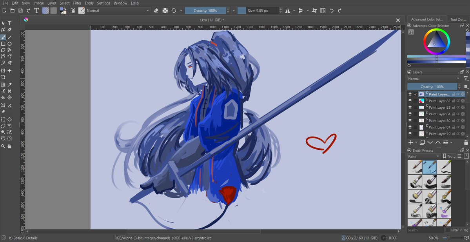Select the Gradient tool
This screenshot has height=242, width=470.
[x=3, y=85]
